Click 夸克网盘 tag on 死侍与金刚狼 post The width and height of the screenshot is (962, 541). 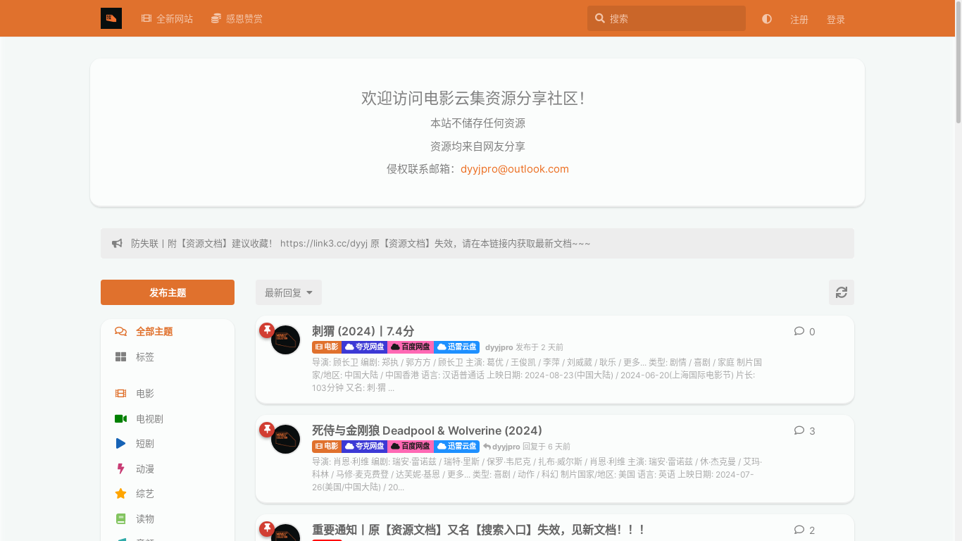[x=365, y=447]
